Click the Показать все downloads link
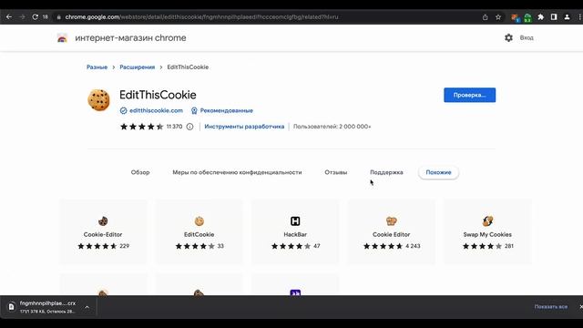Viewport: 583px width, 328px height. [x=550, y=307]
